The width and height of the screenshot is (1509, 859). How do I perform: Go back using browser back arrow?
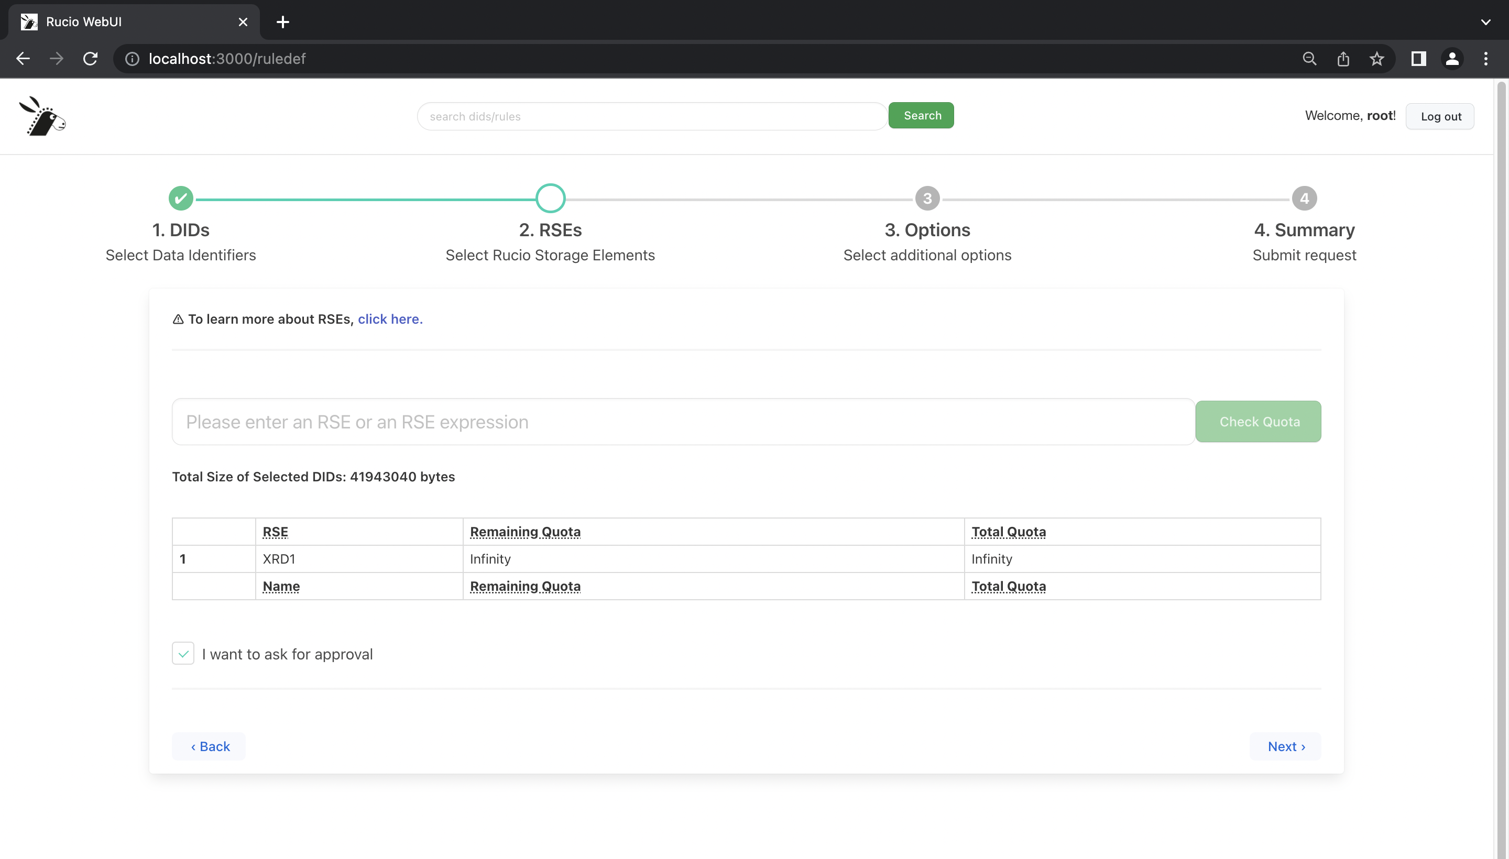point(23,59)
